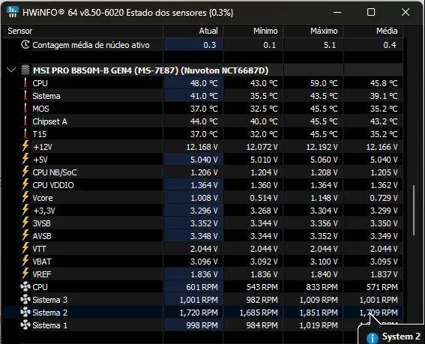This screenshot has width=425, height=344.
Task: Click the lightning bolt icon for 3VSB
Action: [x=25, y=223]
